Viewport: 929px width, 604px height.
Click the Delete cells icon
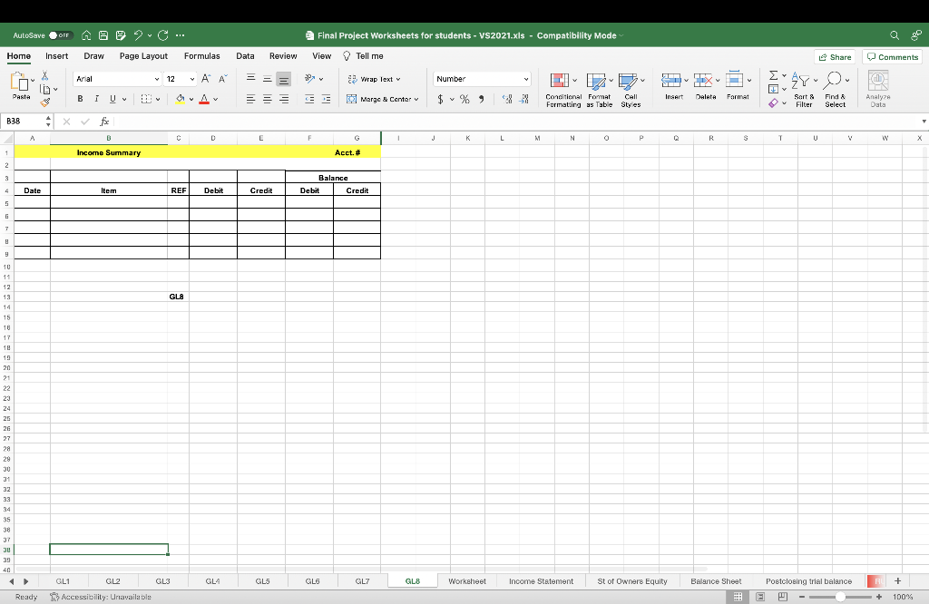pos(703,80)
